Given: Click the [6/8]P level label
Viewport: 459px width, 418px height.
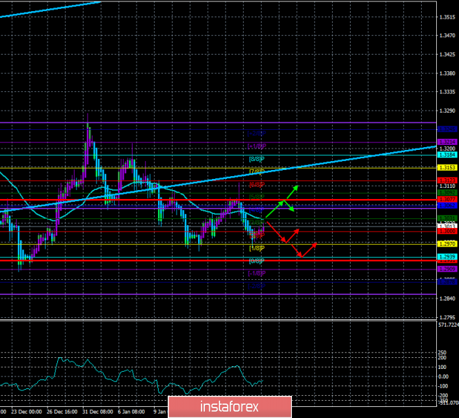Looking at the screenshot, I should click(x=257, y=184).
